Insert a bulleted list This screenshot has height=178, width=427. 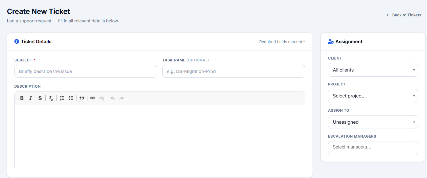[71, 98]
